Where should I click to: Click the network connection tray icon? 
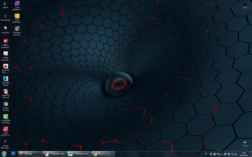pos(232,154)
